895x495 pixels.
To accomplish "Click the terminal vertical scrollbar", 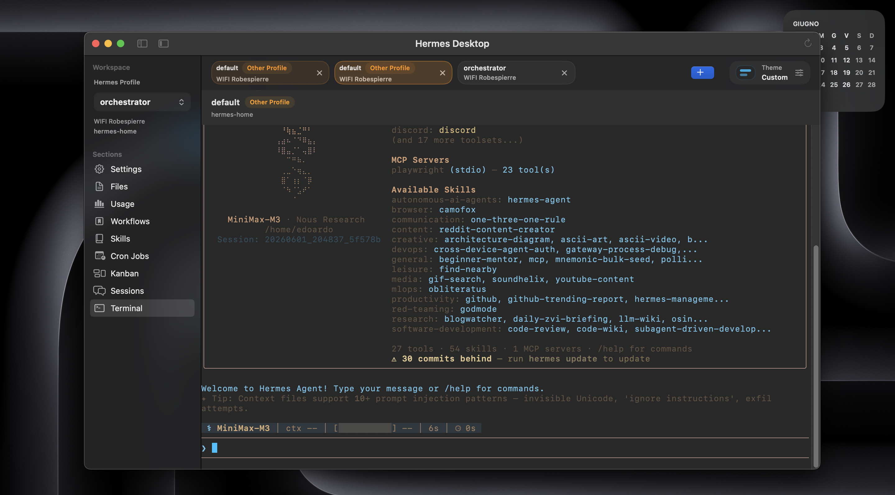I will tap(815, 356).
